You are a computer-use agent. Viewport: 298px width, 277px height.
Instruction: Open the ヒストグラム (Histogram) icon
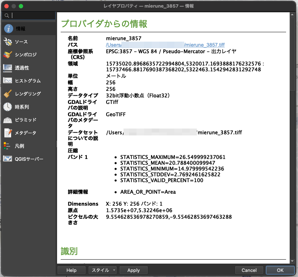coord(9,81)
